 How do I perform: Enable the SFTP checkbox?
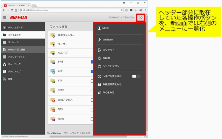tap(92, 91)
